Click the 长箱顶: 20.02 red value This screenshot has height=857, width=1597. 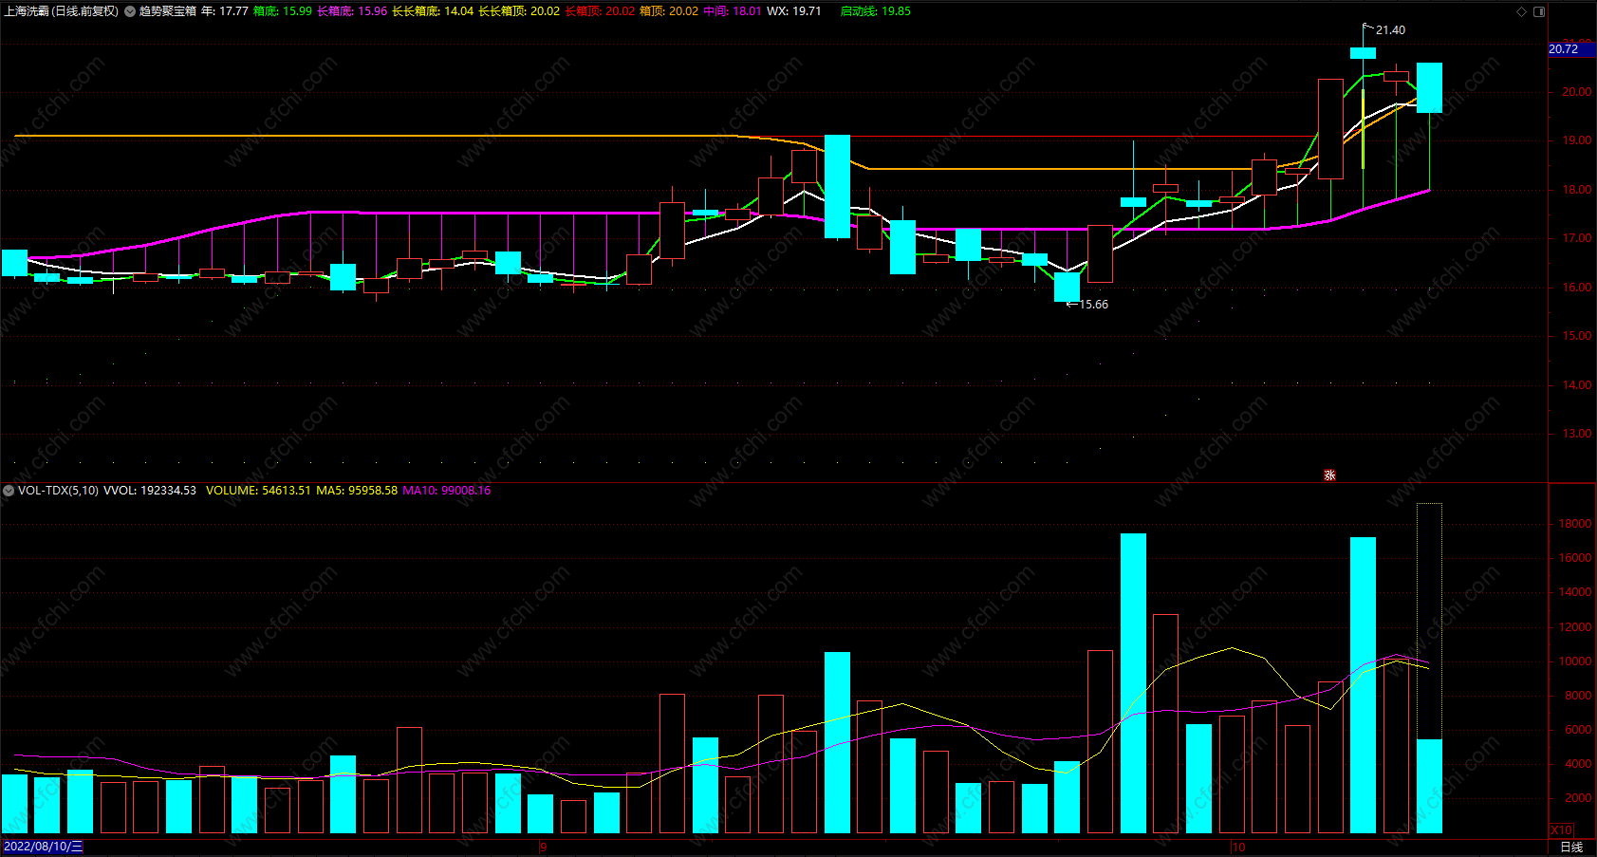pos(600,11)
